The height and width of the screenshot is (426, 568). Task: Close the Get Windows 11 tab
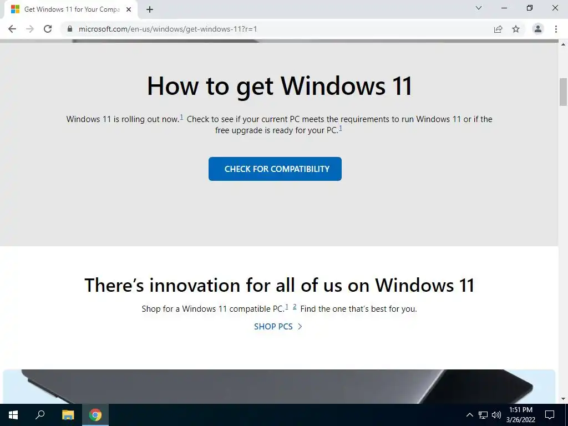(129, 9)
